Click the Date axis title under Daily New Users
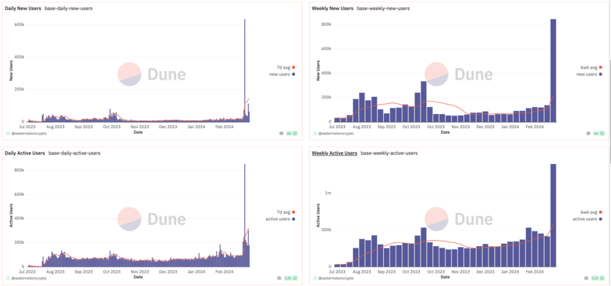This screenshot has width=611, height=286. [x=138, y=132]
